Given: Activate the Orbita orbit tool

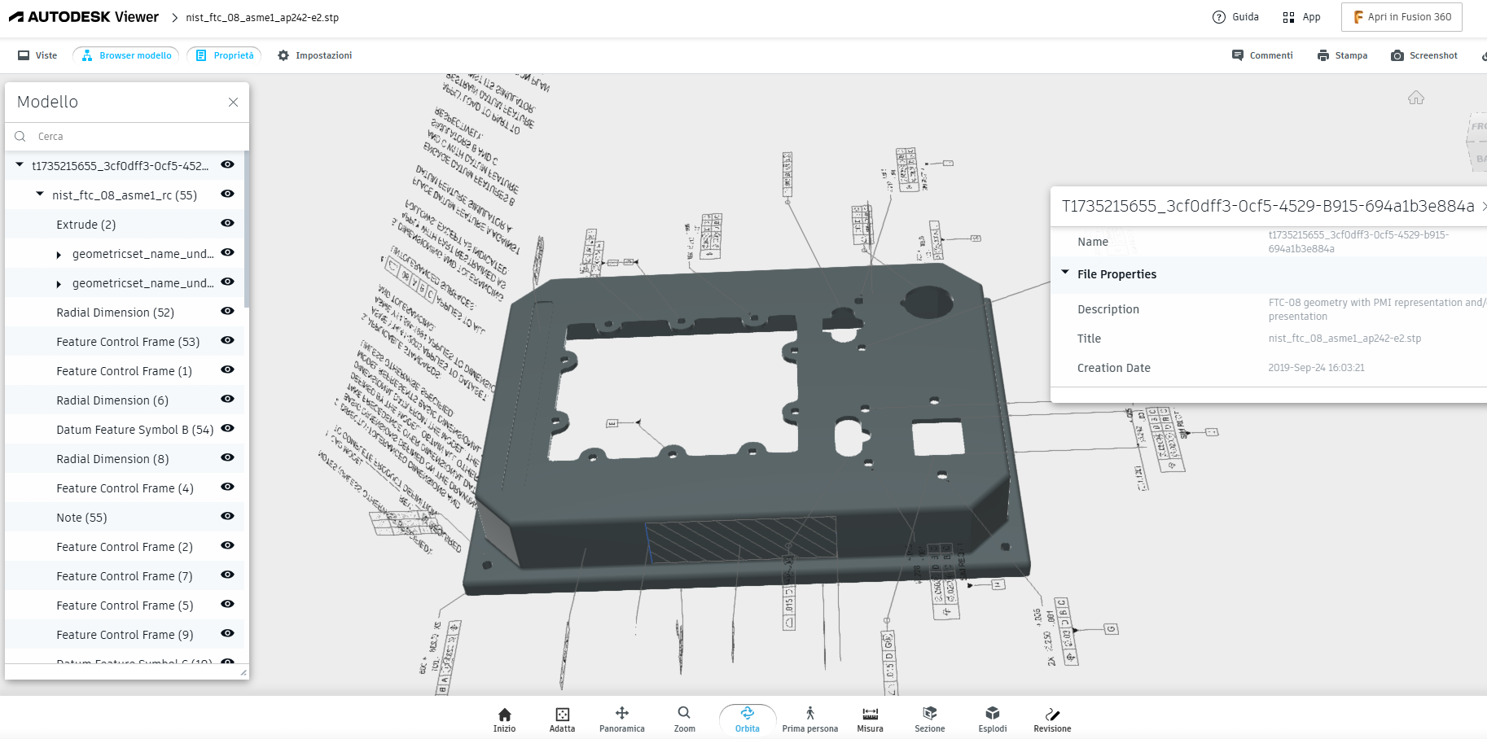Looking at the screenshot, I should pos(748,719).
